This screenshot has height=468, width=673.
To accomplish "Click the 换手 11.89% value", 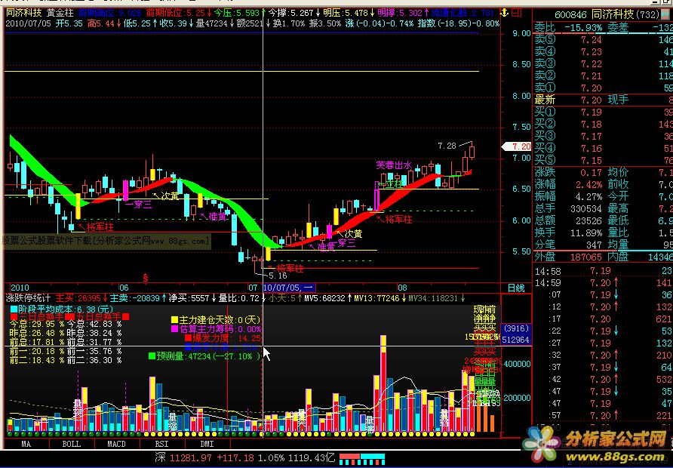I will [586, 232].
